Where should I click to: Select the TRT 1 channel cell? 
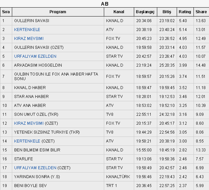[x=119, y=186]
